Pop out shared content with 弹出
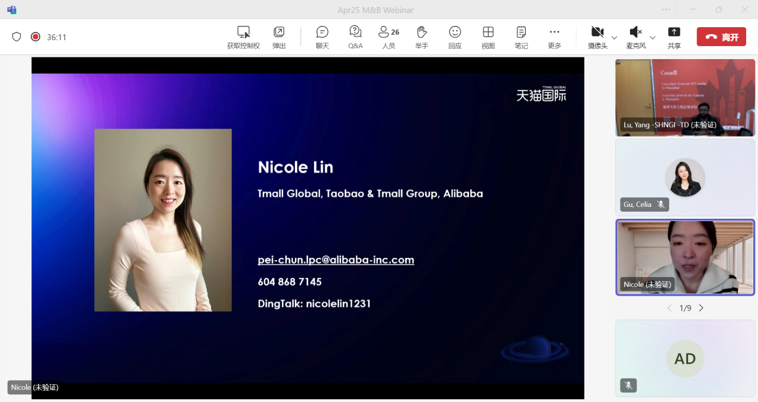Viewport: 758px width, 402px height. pos(279,37)
